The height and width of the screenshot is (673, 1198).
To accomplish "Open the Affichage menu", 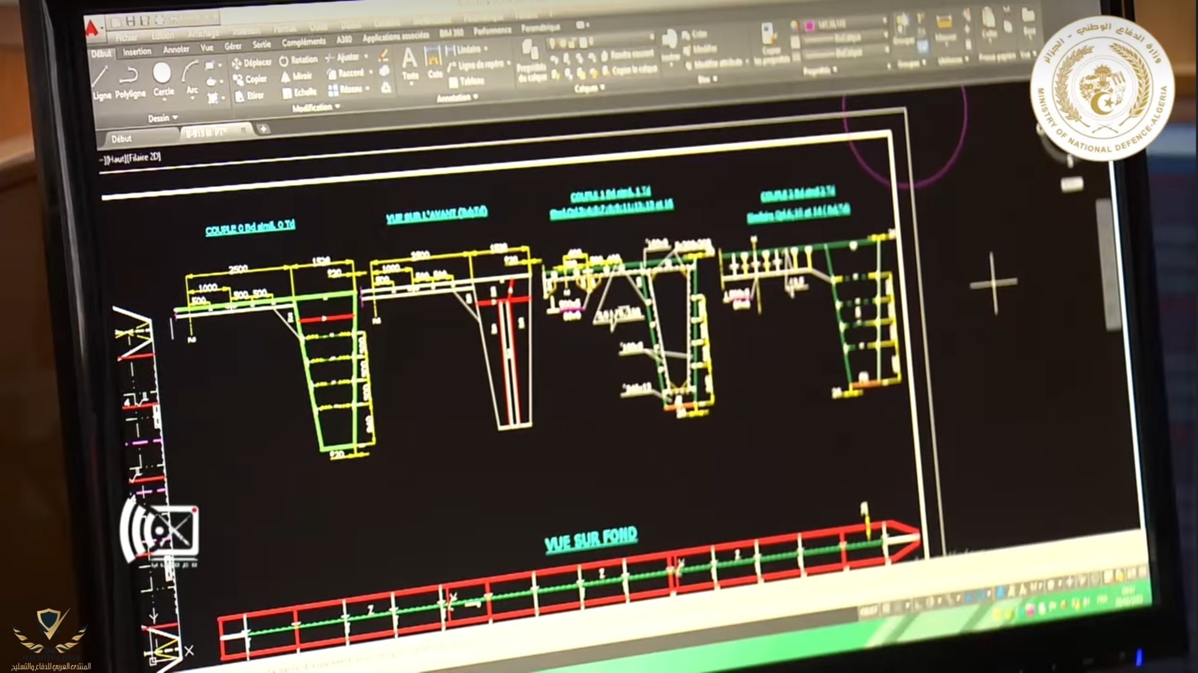I will click(x=203, y=34).
